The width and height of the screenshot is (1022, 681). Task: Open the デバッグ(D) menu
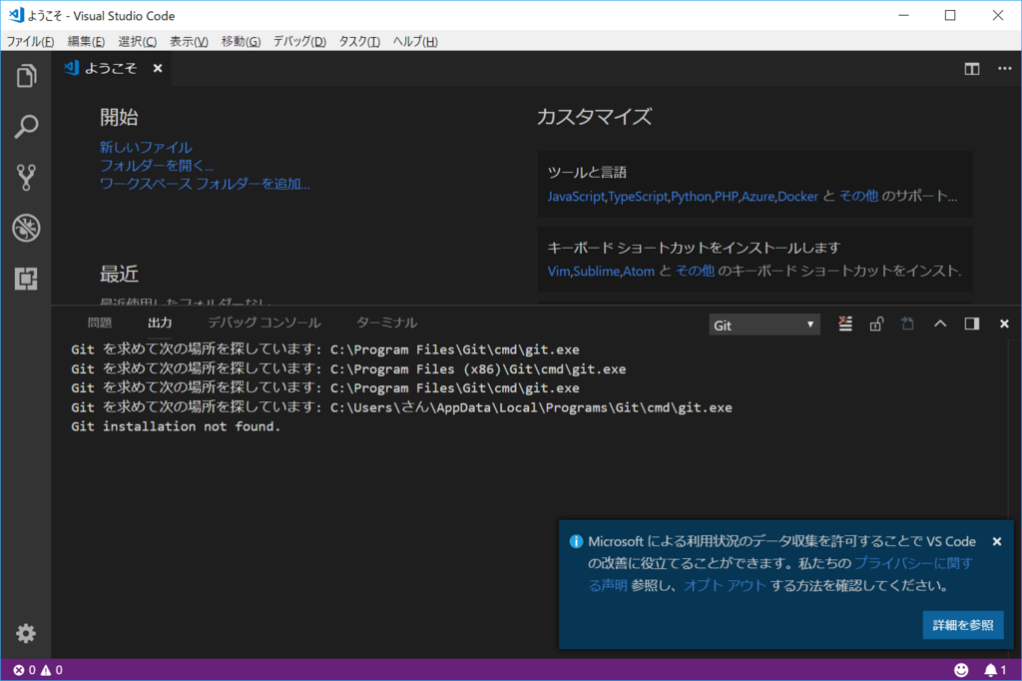point(299,41)
